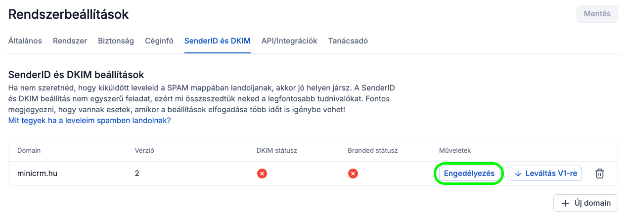Image resolution: width=625 pixels, height=220 pixels.
Task: Go to the Biztonság tab
Action: click(x=116, y=41)
